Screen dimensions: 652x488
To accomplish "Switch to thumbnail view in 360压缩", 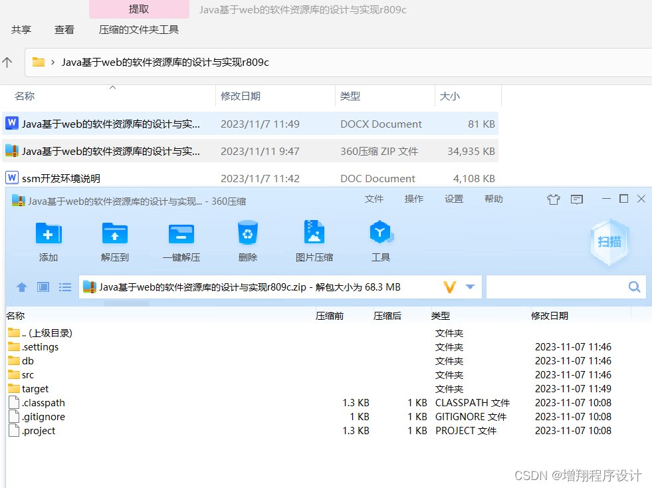I will (43, 287).
